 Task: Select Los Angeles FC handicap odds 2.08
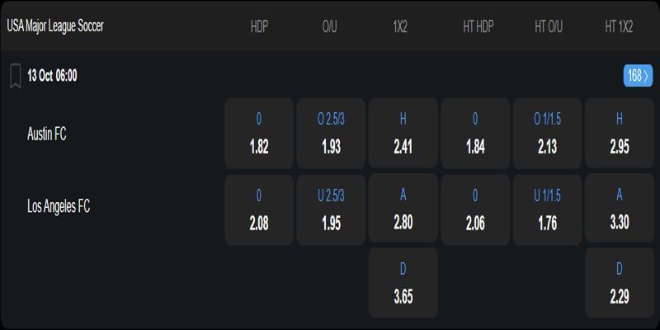[x=259, y=210]
